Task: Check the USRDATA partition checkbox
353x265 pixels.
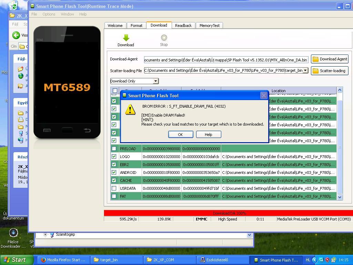Action: pyautogui.click(x=114, y=188)
